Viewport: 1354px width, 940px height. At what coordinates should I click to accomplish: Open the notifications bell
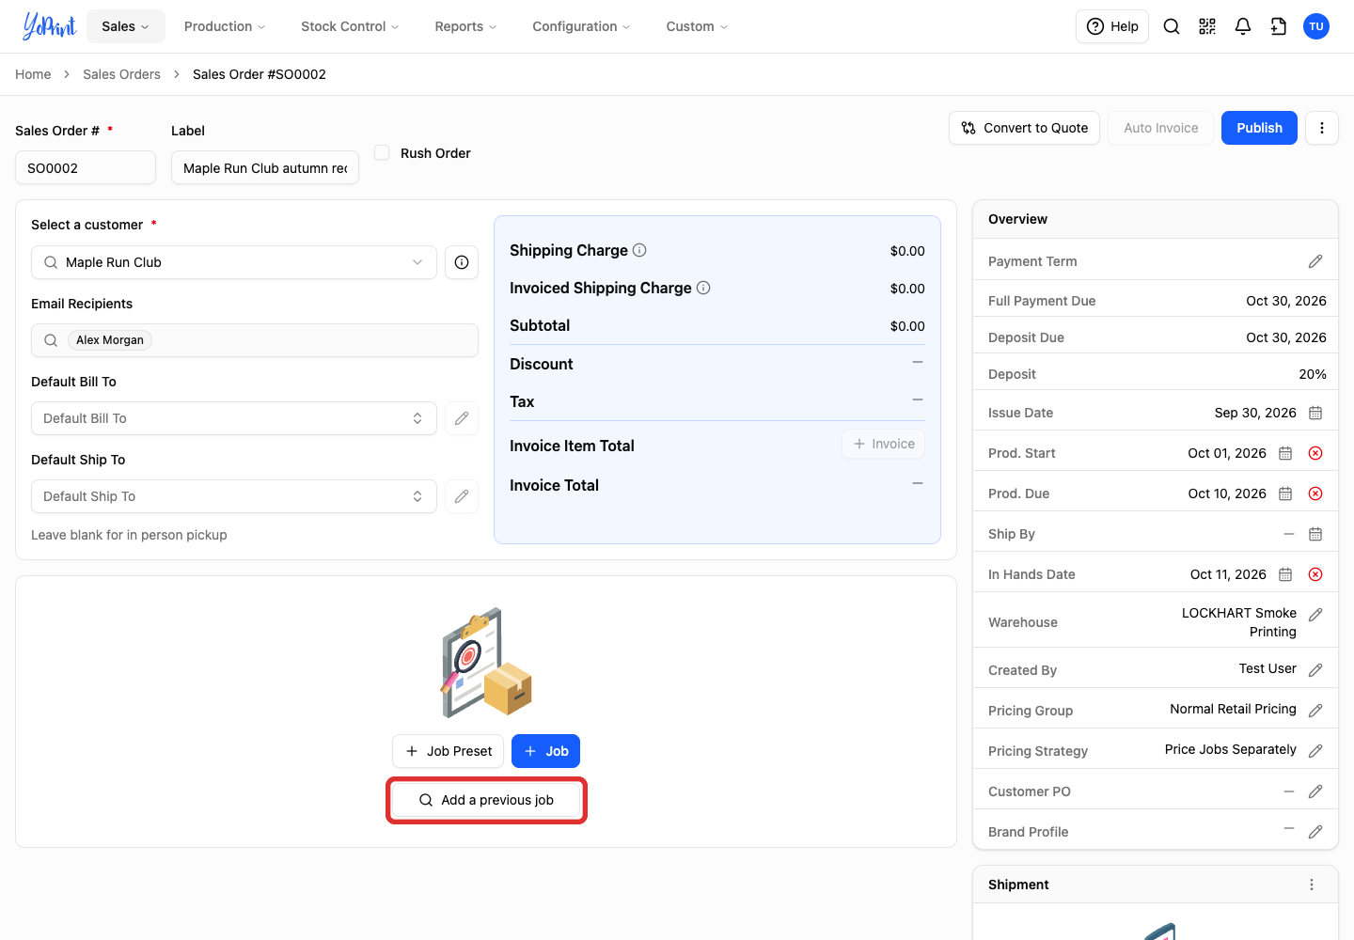click(1243, 26)
